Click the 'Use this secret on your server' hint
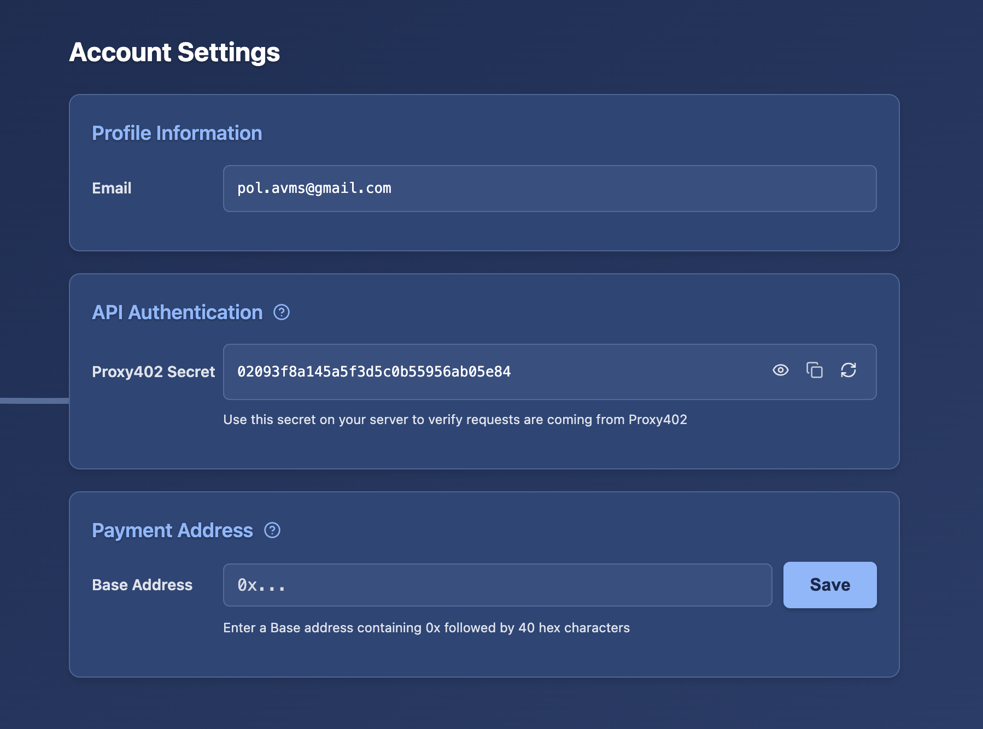983x729 pixels. pos(455,419)
